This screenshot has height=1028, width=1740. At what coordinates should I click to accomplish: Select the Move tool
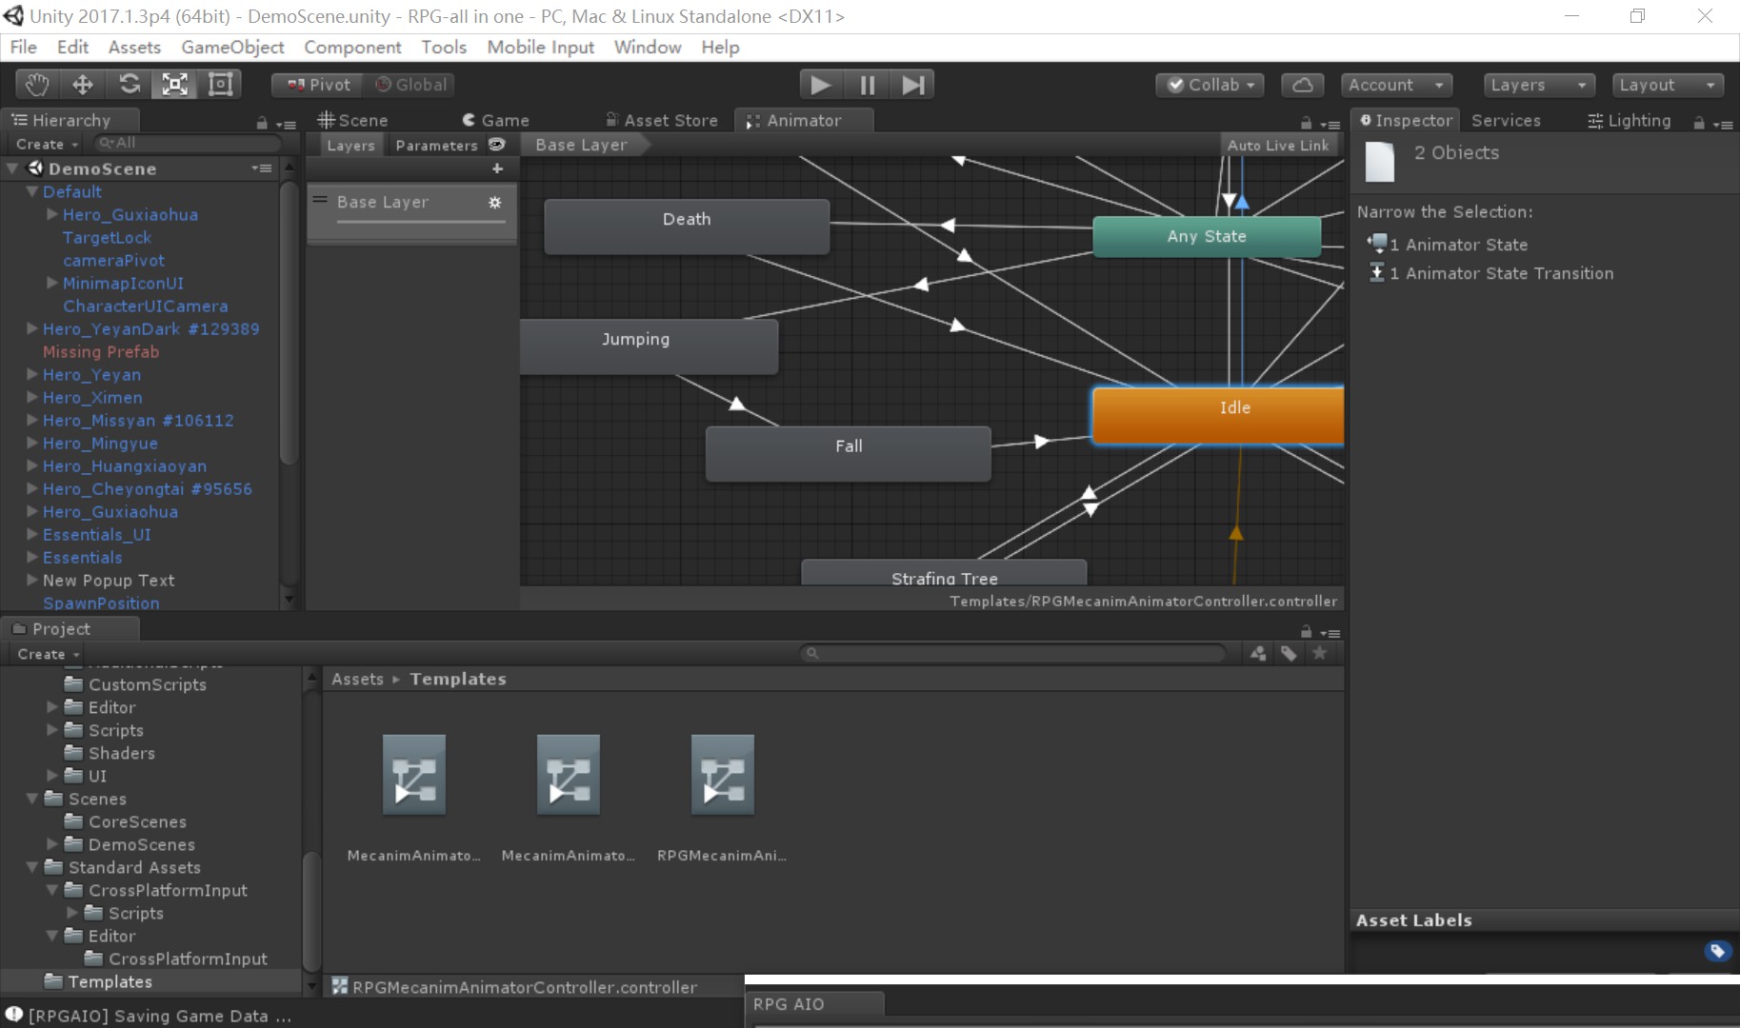[x=83, y=85]
